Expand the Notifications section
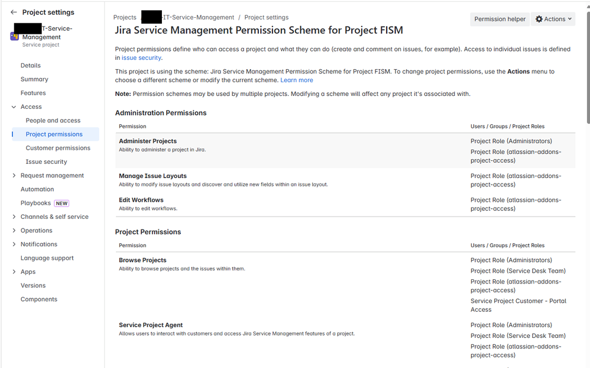The height and width of the screenshot is (368, 590). point(14,244)
